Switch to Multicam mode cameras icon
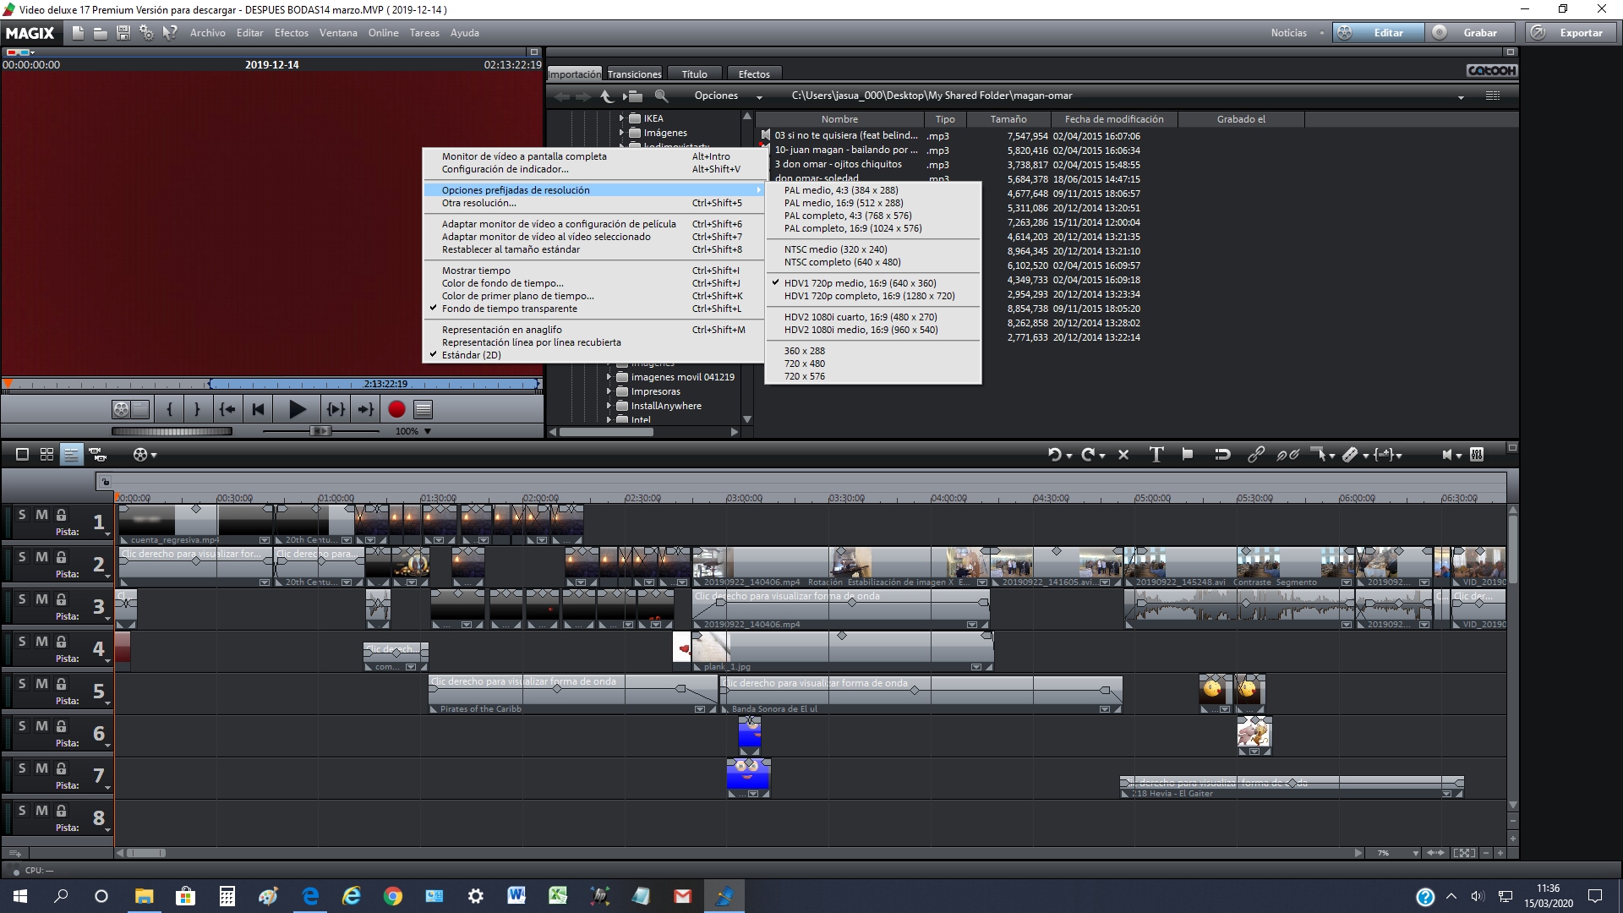The image size is (1623, 913). coord(98,455)
